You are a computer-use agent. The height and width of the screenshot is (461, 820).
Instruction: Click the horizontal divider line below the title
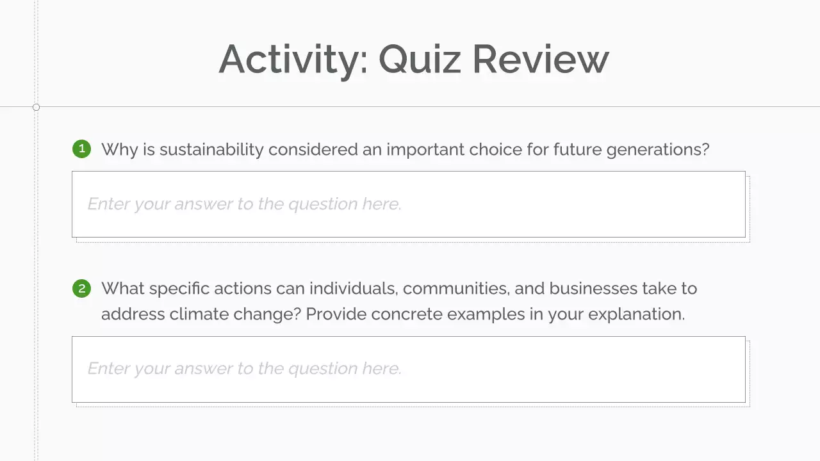(448, 106)
